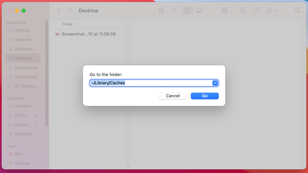The height and width of the screenshot is (173, 308).
Task: Eject the Epson... volume
Action: 36,125
